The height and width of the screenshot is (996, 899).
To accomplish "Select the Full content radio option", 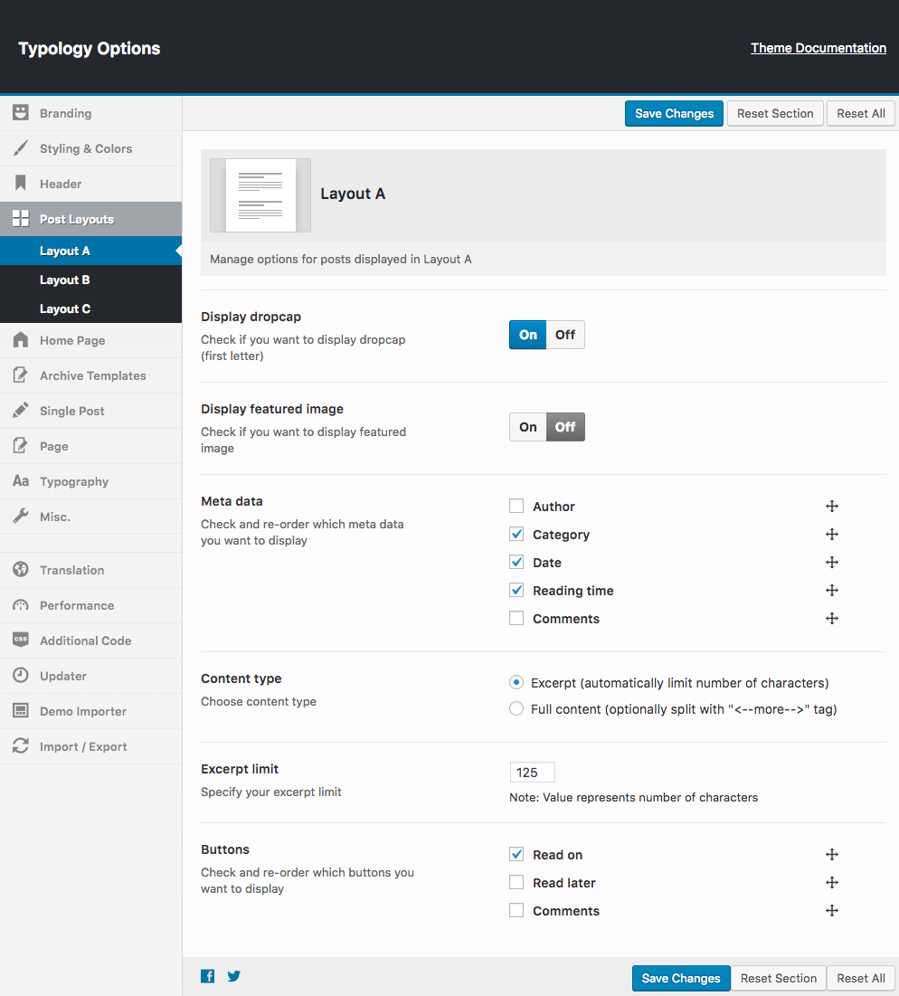I will coord(516,709).
